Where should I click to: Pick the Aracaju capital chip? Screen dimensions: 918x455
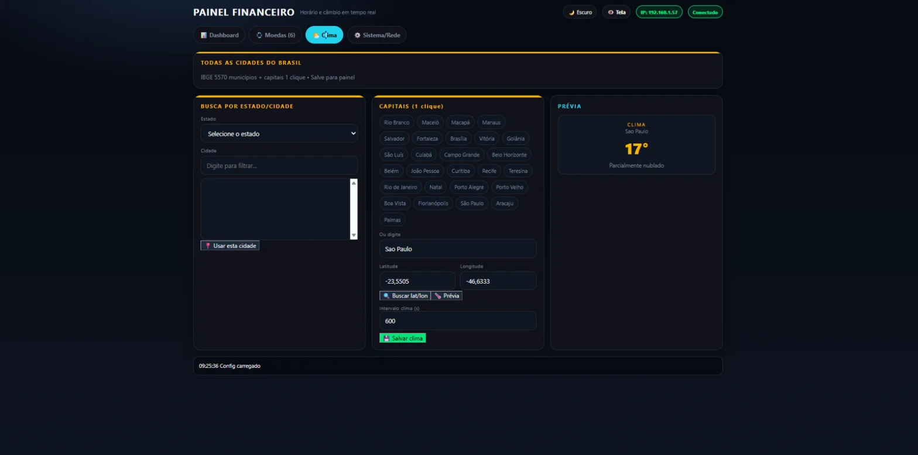pyautogui.click(x=504, y=204)
